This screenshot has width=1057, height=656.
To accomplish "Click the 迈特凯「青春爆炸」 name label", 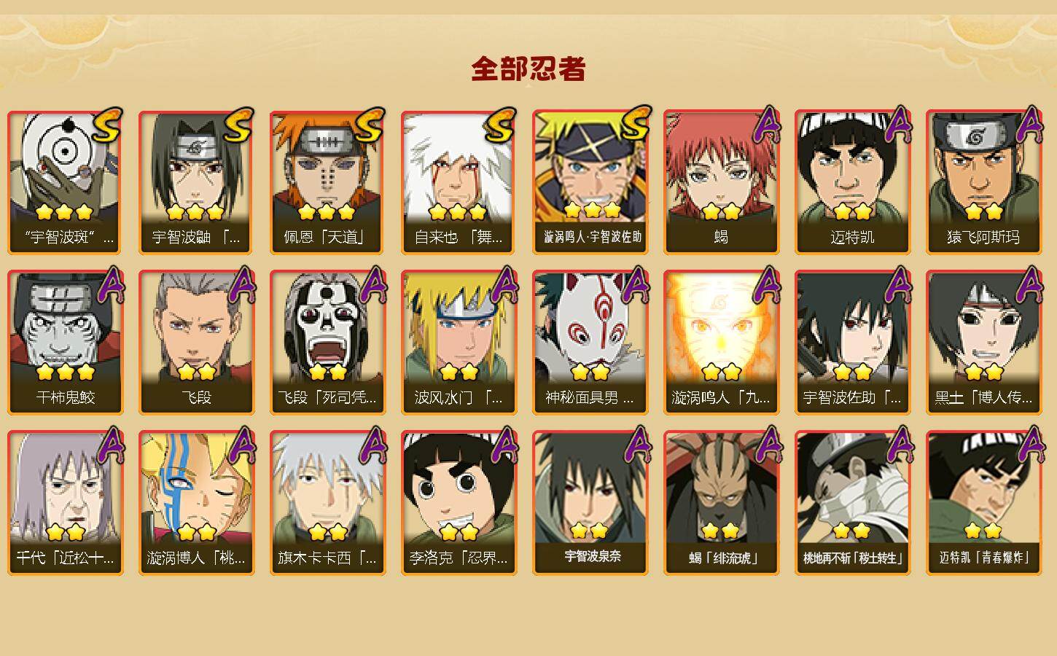I will click(x=984, y=558).
